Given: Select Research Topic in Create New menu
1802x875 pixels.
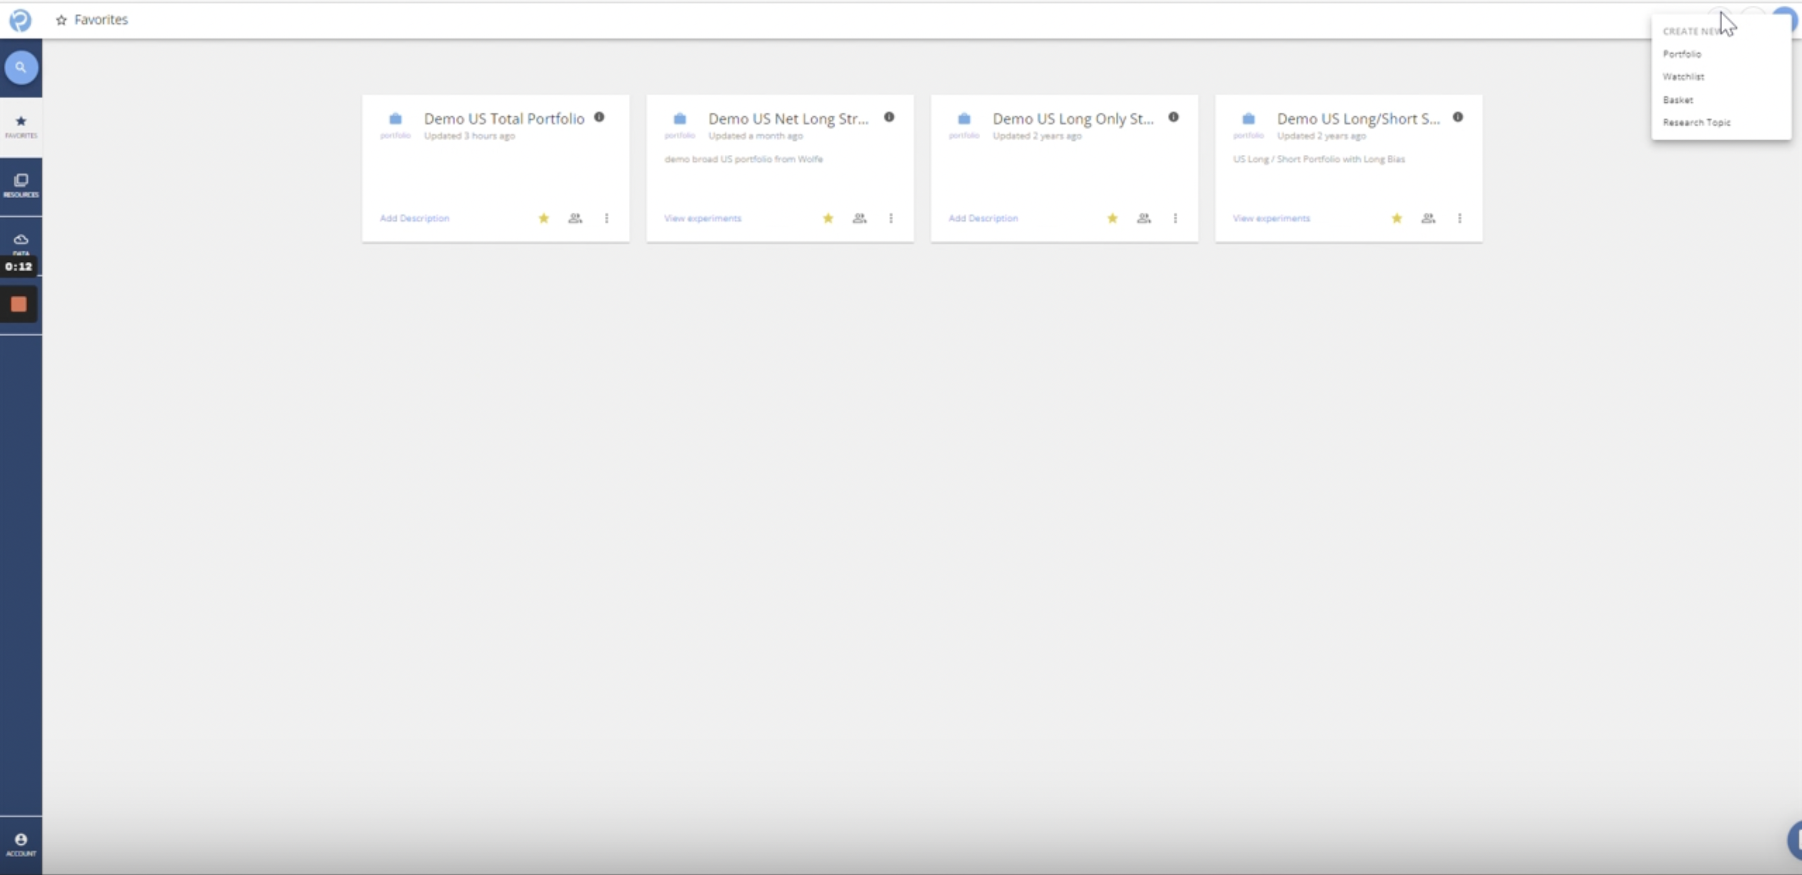Looking at the screenshot, I should coord(1696,123).
